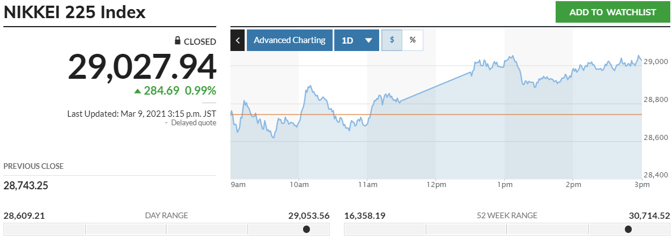Viewport: 672px width, 242px height.
Task: Click the Day Range marker dot
Action: pos(306,230)
